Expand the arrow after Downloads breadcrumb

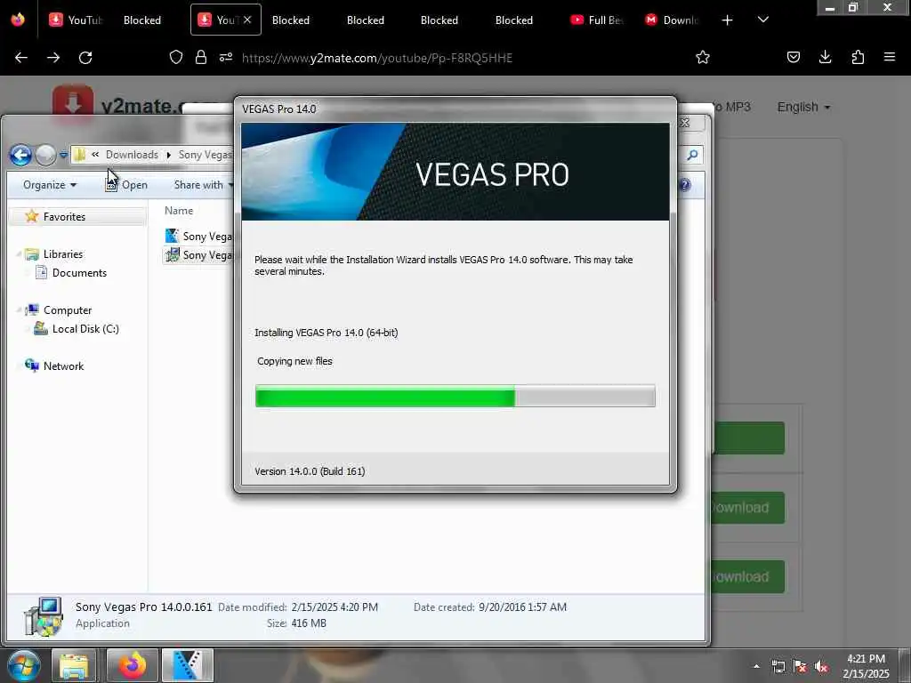click(168, 155)
